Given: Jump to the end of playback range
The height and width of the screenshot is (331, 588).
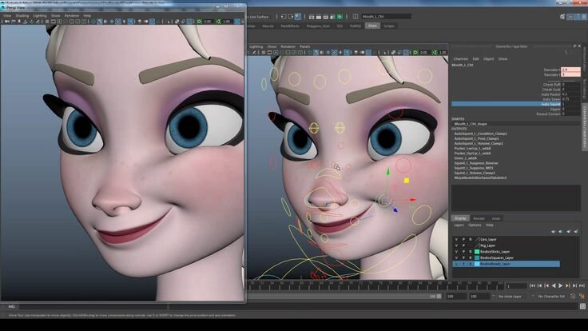Looking at the screenshot, I should [582, 286].
